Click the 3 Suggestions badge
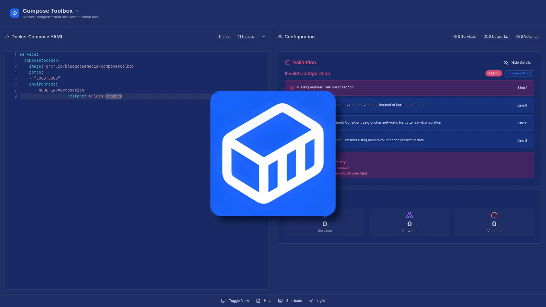This screenshot has height=307, width=546. click(x=519, y=73)
